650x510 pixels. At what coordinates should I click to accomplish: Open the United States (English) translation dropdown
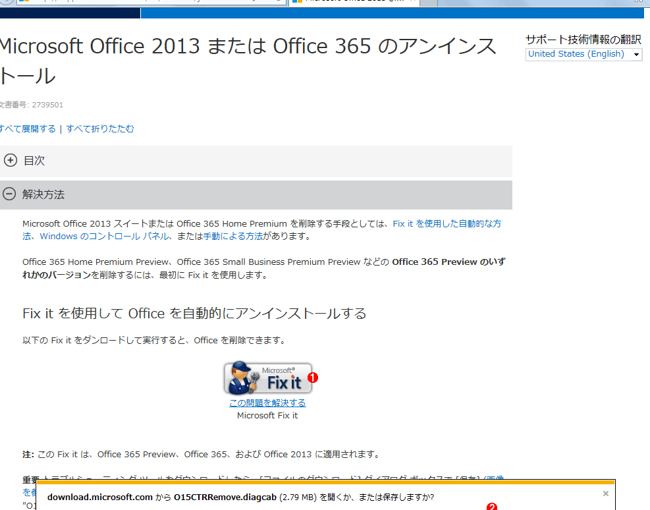pos(583,54)
